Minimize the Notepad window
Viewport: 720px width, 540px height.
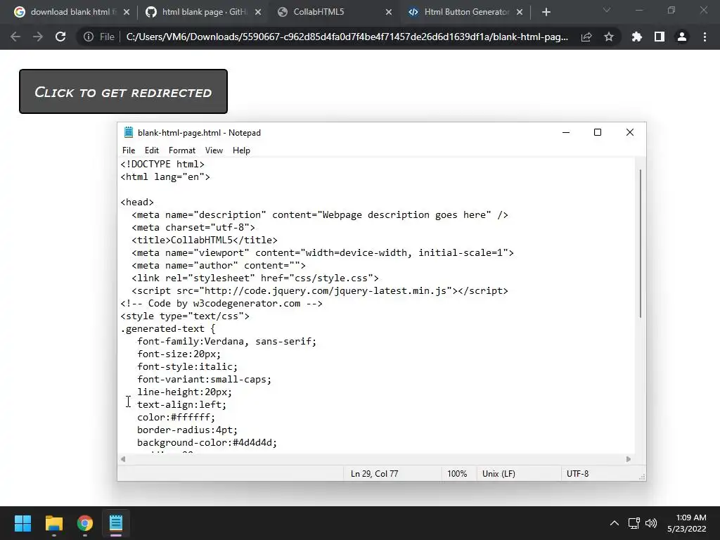click(566, 132)
